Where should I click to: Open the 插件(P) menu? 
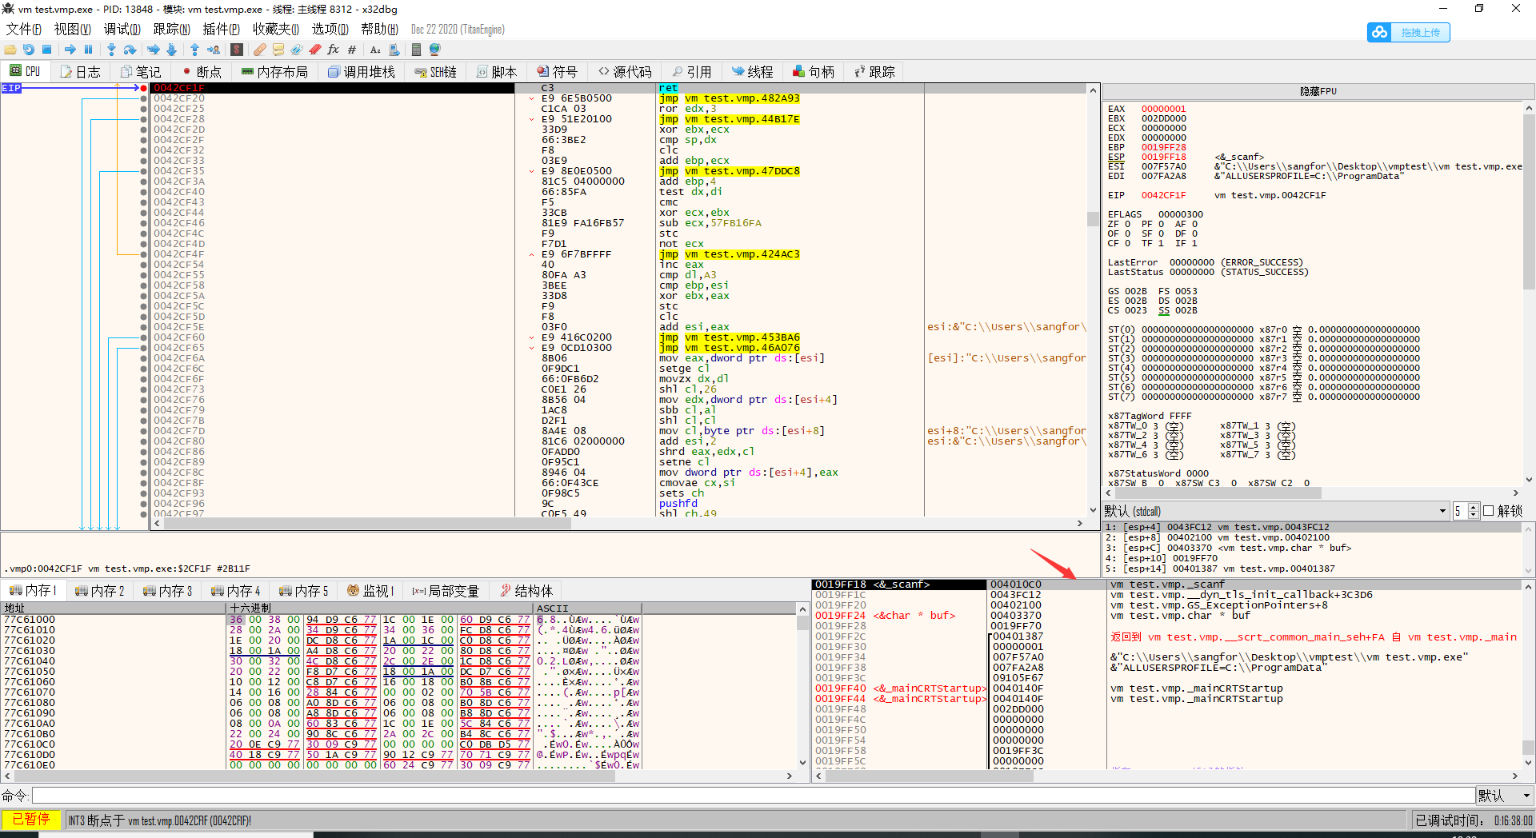click(x=221, y=30)
